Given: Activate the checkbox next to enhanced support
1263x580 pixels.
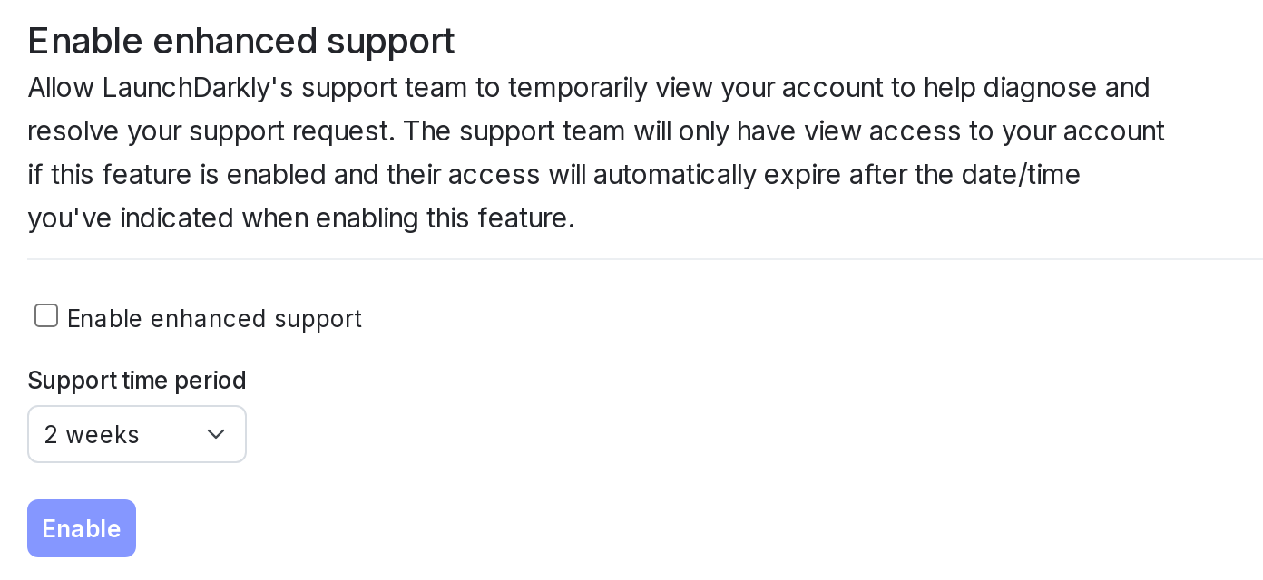Looking at the screenshot, I should (45, 315).
